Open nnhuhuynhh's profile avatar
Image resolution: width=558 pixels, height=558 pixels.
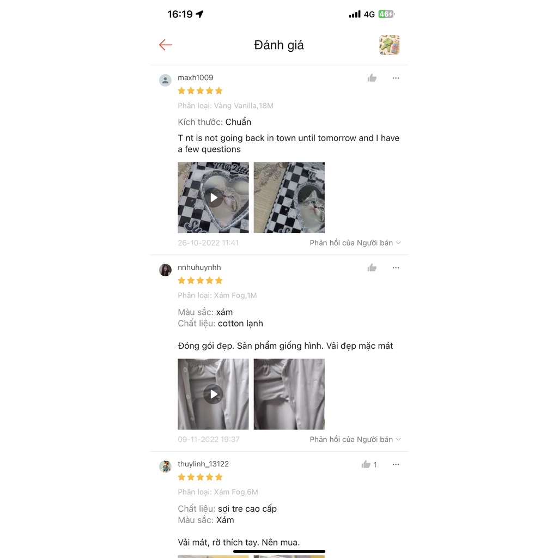click(165, 270)
